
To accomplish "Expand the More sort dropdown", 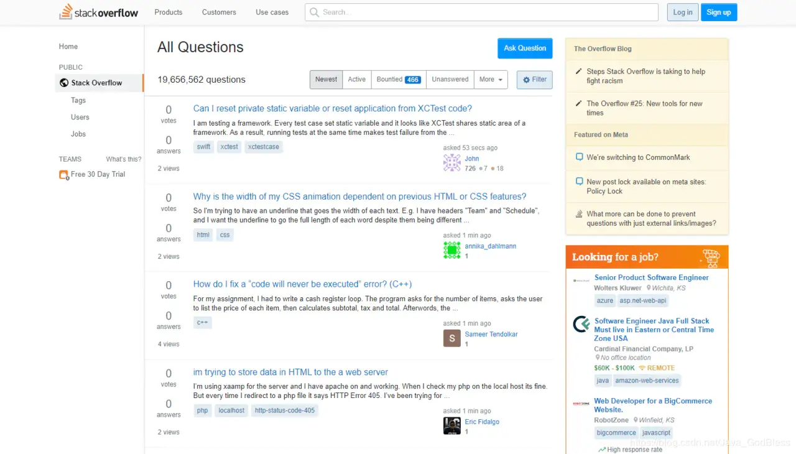I will pyautogui.click(x=491, y=80).
